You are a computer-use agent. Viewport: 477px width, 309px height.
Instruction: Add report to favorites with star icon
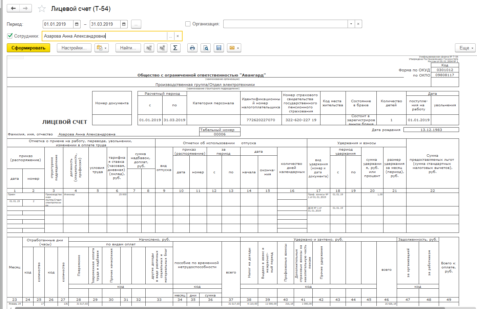coord(42,9)
